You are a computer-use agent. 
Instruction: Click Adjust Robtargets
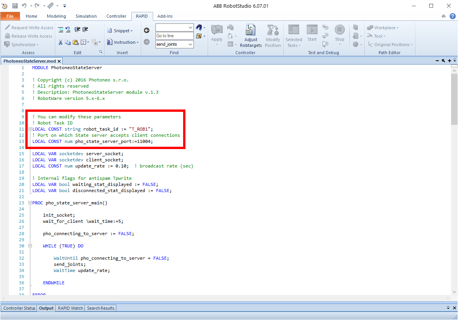tap(251, 36)
